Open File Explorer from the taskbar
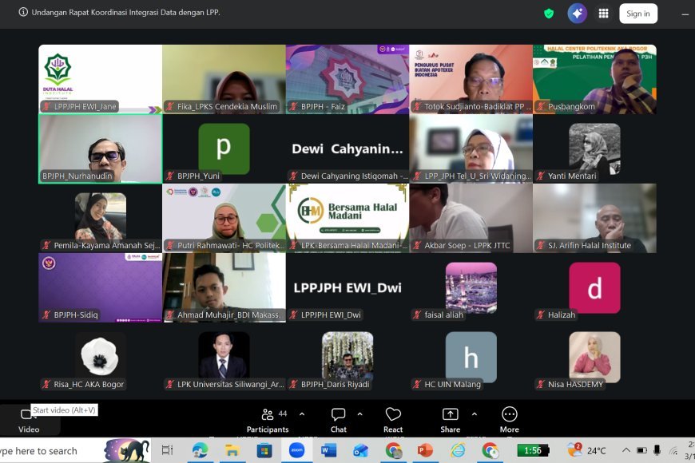Screen dimensions: 695x463 (x=232, y=450)
